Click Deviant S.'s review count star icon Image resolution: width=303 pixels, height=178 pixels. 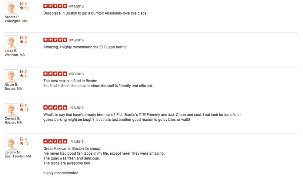pyautogui.click(x=22, y=109)
